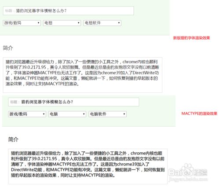Open the upper 电脑软件 category dropdown
The height and width of the screenshot is (187, 220).
(x=102, y=23)
